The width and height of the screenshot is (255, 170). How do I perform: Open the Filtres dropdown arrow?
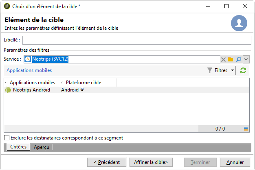click(233, 70)
